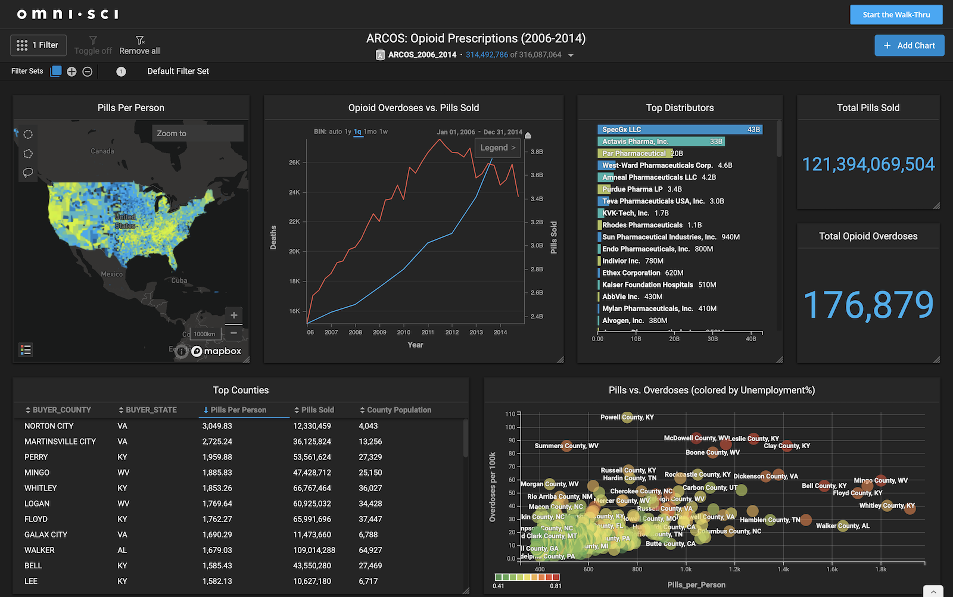This screenshot has height=597, width=953.
Task: Select the Par Pharmaceutical bar
Action: (x=635, y=153)
